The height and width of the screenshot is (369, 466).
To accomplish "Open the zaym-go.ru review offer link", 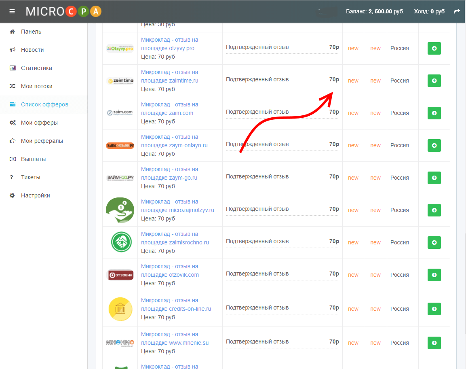I will 170,174.
